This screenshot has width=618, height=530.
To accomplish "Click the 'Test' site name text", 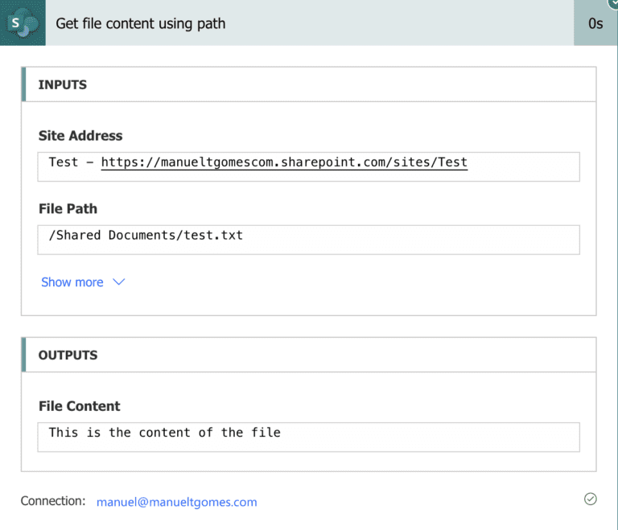I will (64, 162).
